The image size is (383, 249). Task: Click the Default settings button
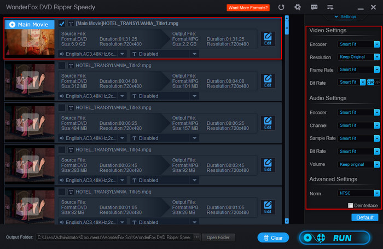(x=365, y=217)
